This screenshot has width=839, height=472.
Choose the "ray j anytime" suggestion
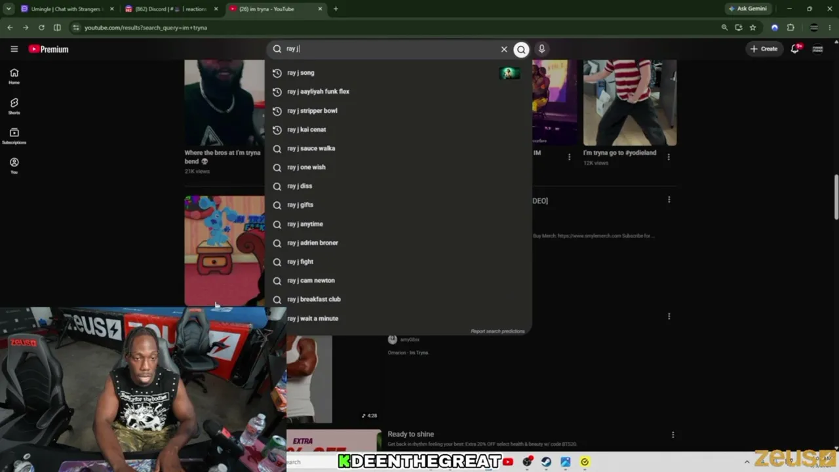(x=398, y=224)
